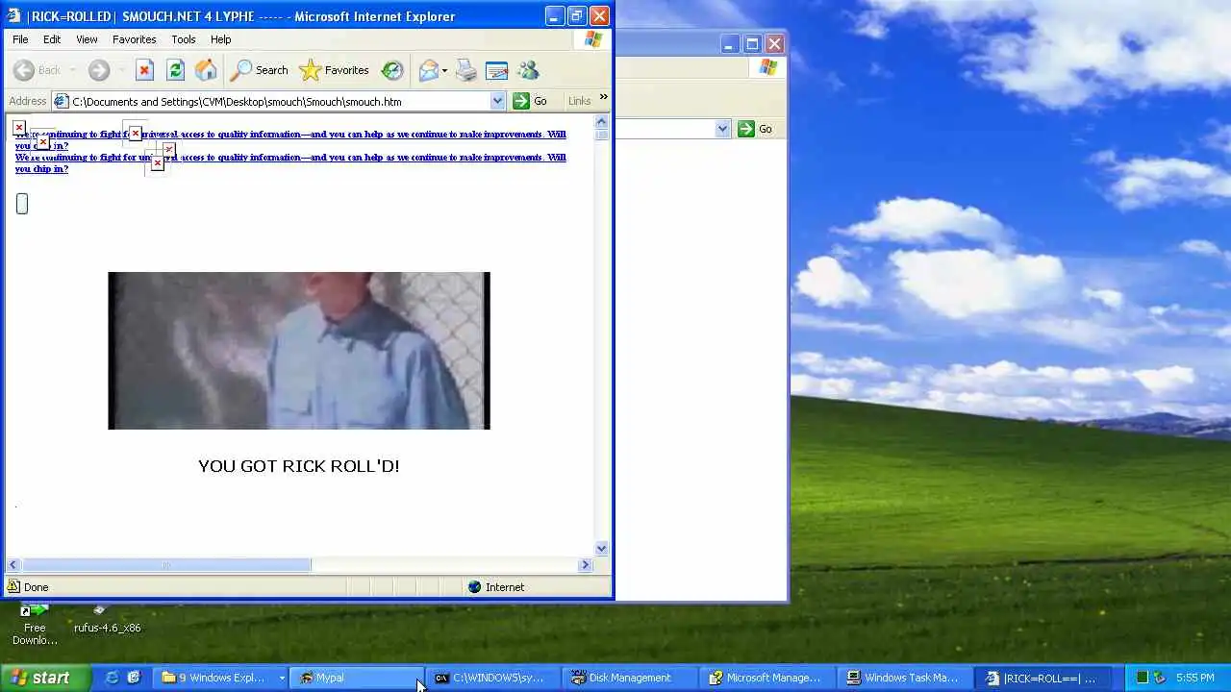Click the page's vertical scrollbar up arrow

pos(601,121)
